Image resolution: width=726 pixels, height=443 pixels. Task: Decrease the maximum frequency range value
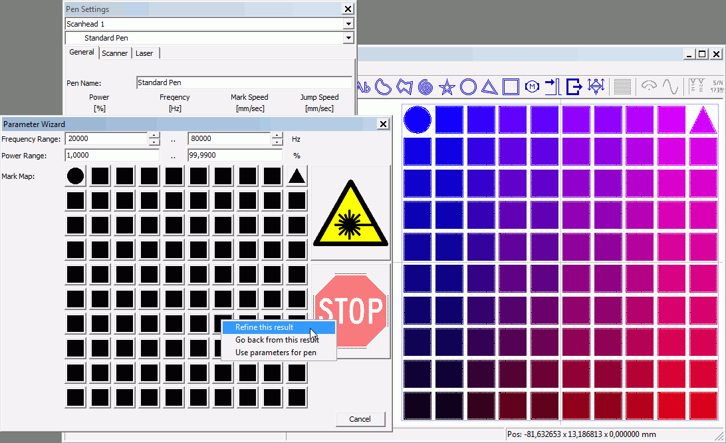coord(277,142)
